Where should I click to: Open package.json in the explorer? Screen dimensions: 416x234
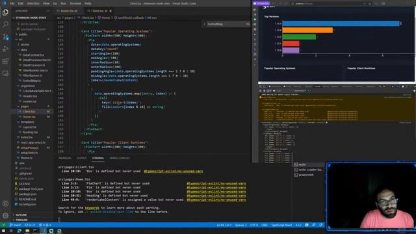(x=27, y=194)
